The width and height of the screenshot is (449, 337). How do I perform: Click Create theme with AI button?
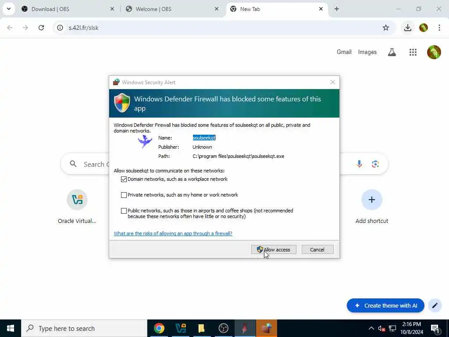point(385,305)
